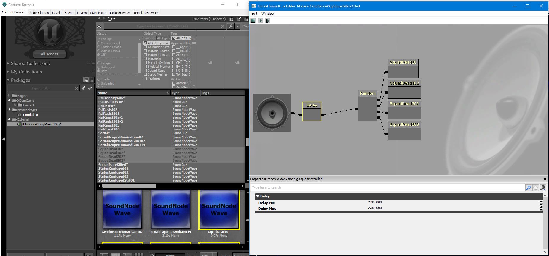Switch to the Favorites object type tab

point(150,38)
